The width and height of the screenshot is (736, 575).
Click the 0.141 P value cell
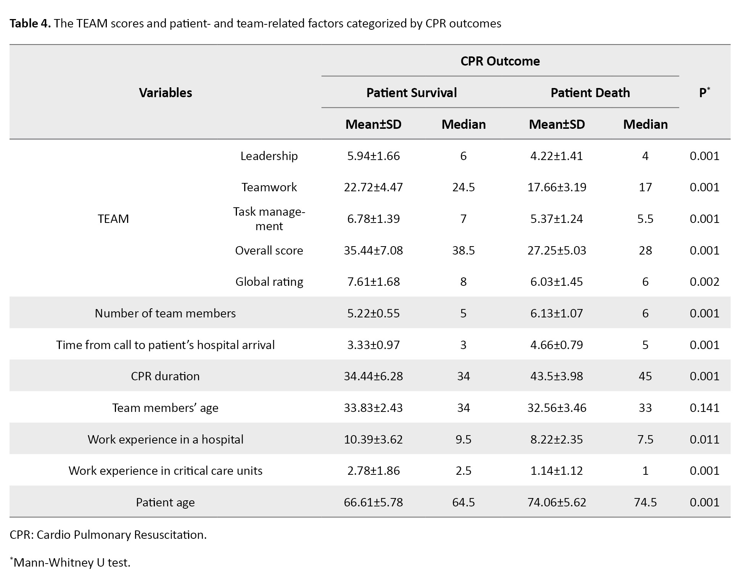coord(704,408)
